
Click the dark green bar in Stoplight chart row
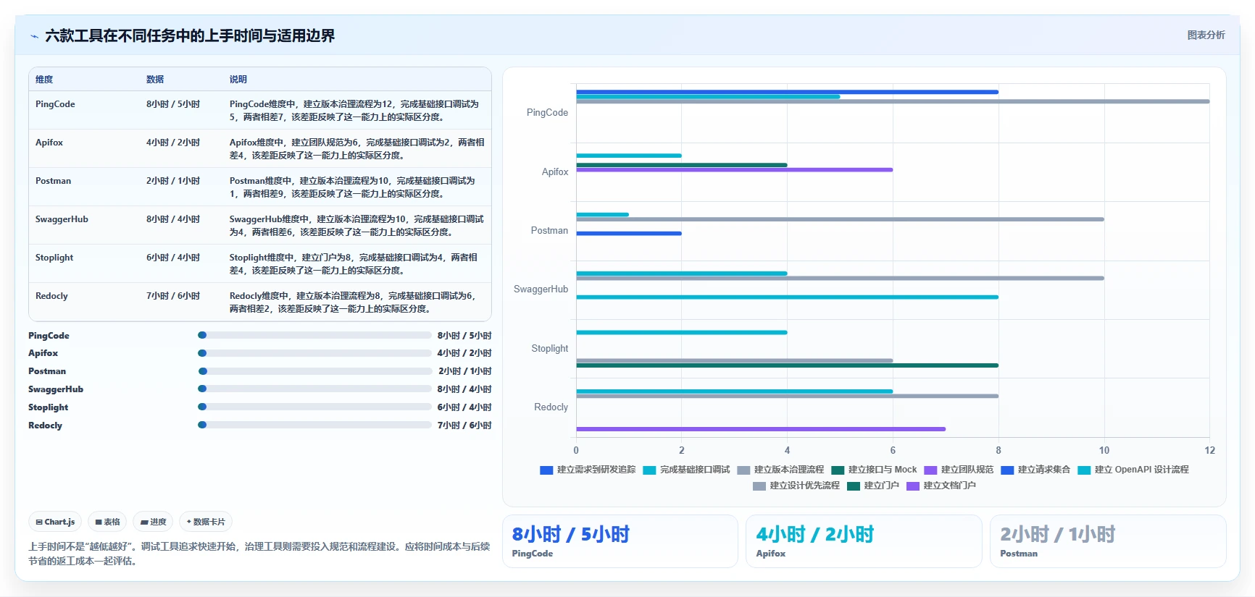[787, 365]
